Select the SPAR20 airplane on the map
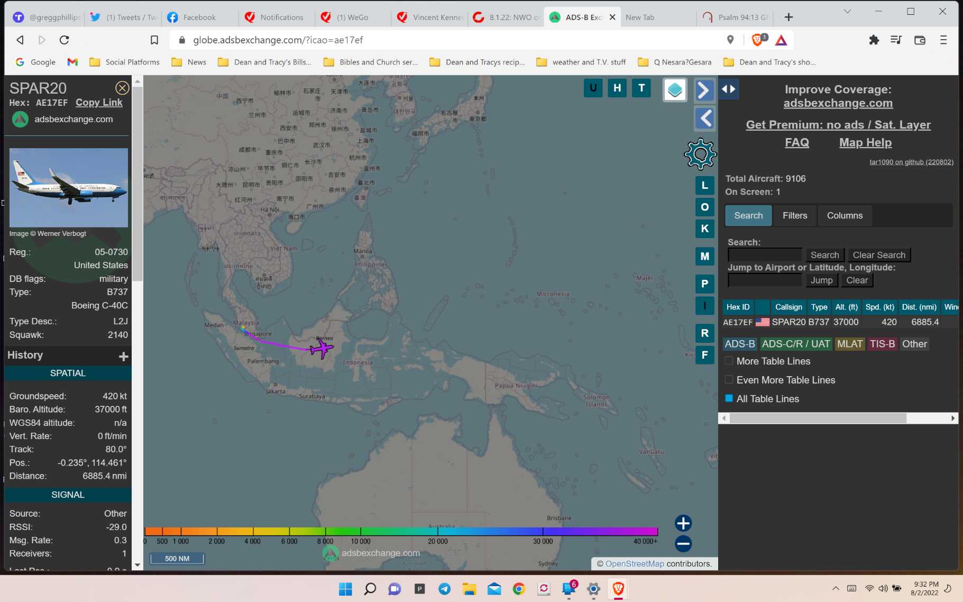Viewport: 963px width, 602px height. pos(322,348)
